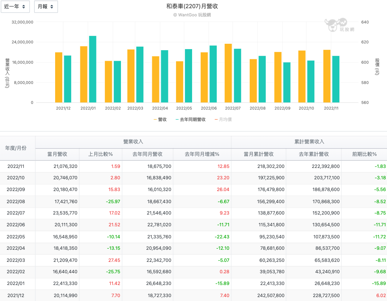Click the 去年同月營收 column header

point(148,154)
